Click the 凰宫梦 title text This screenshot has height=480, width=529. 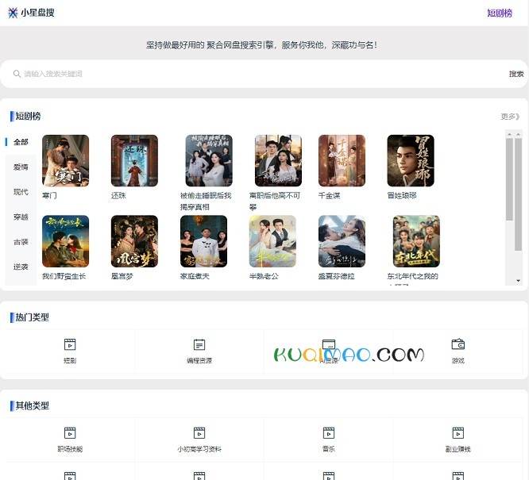(x=122, y=276)
